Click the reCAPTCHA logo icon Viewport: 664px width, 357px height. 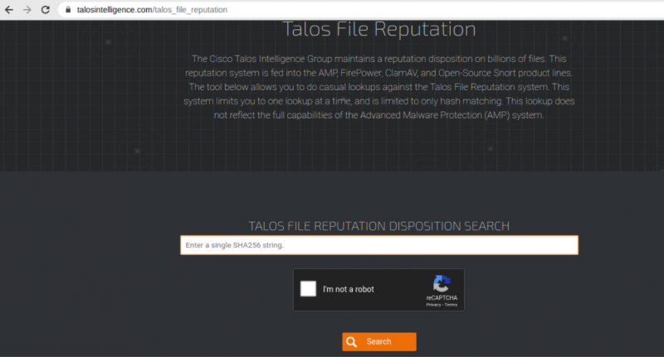(x=442, y=283)
